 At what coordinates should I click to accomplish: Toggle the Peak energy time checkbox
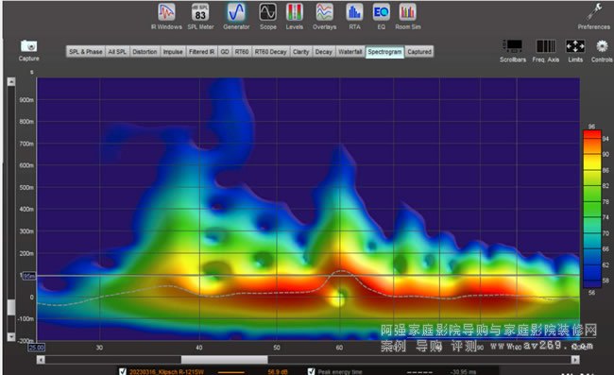coord(312,371)
